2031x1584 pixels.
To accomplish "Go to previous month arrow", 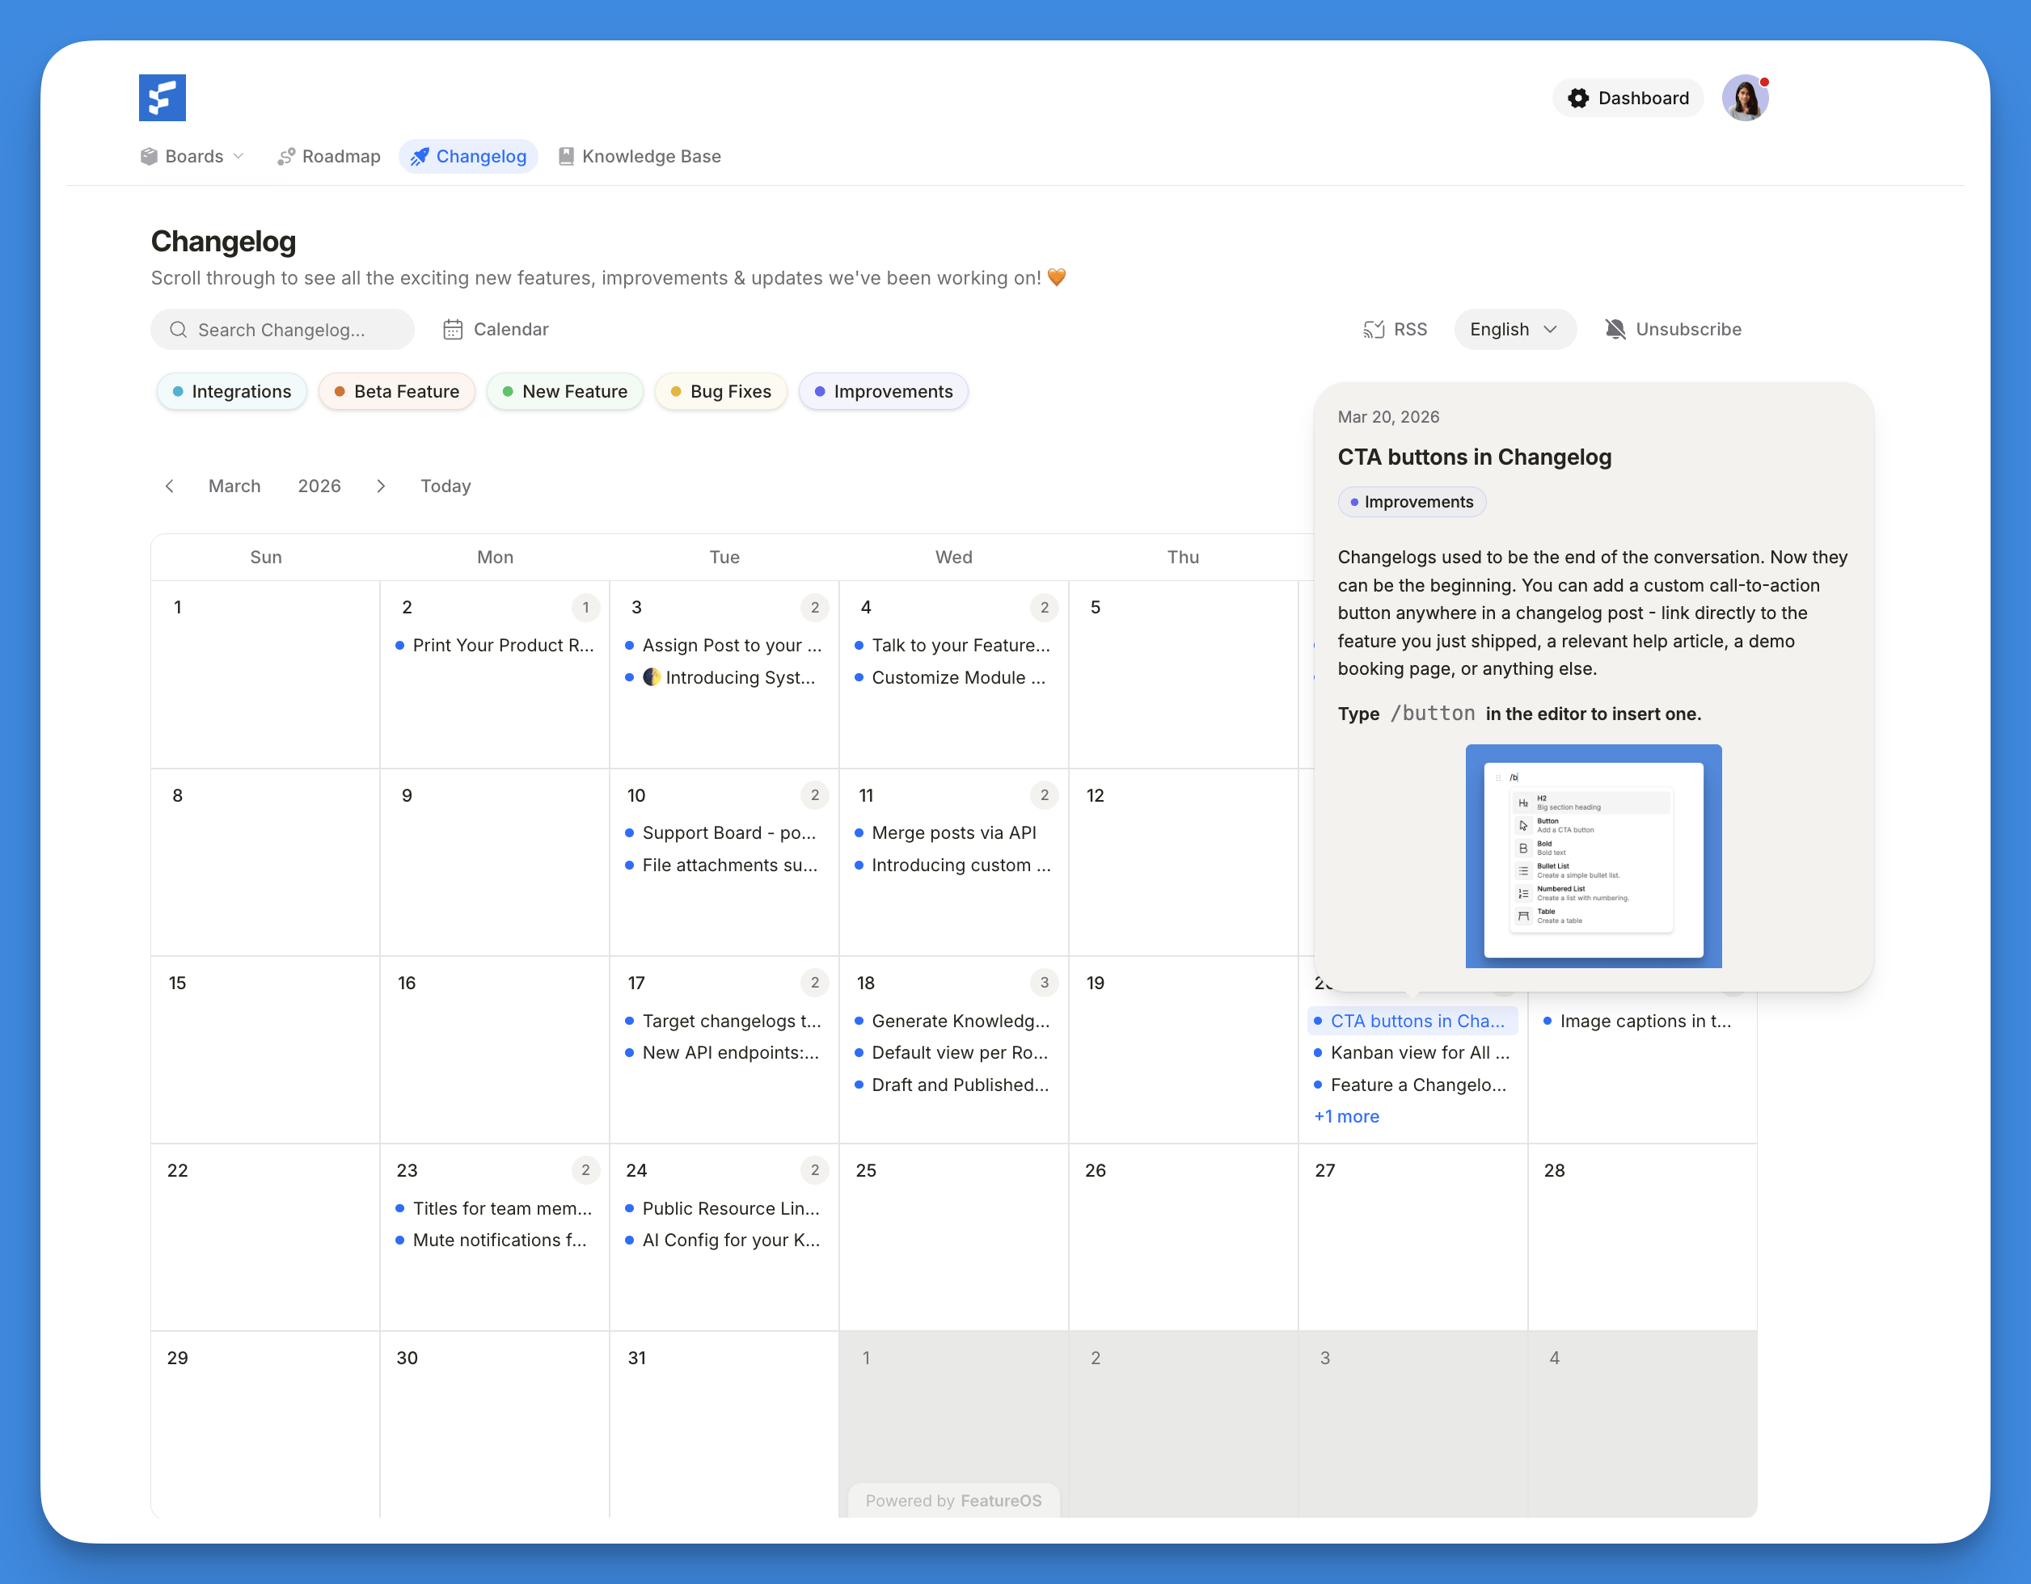I will (169, 487).
